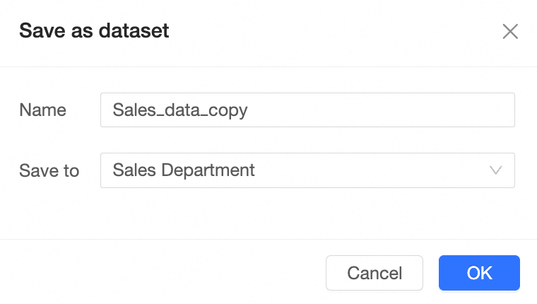The image size is (537, 304).
Task: Place cursor in Sales_data_copy text
Action: (180, 110)
